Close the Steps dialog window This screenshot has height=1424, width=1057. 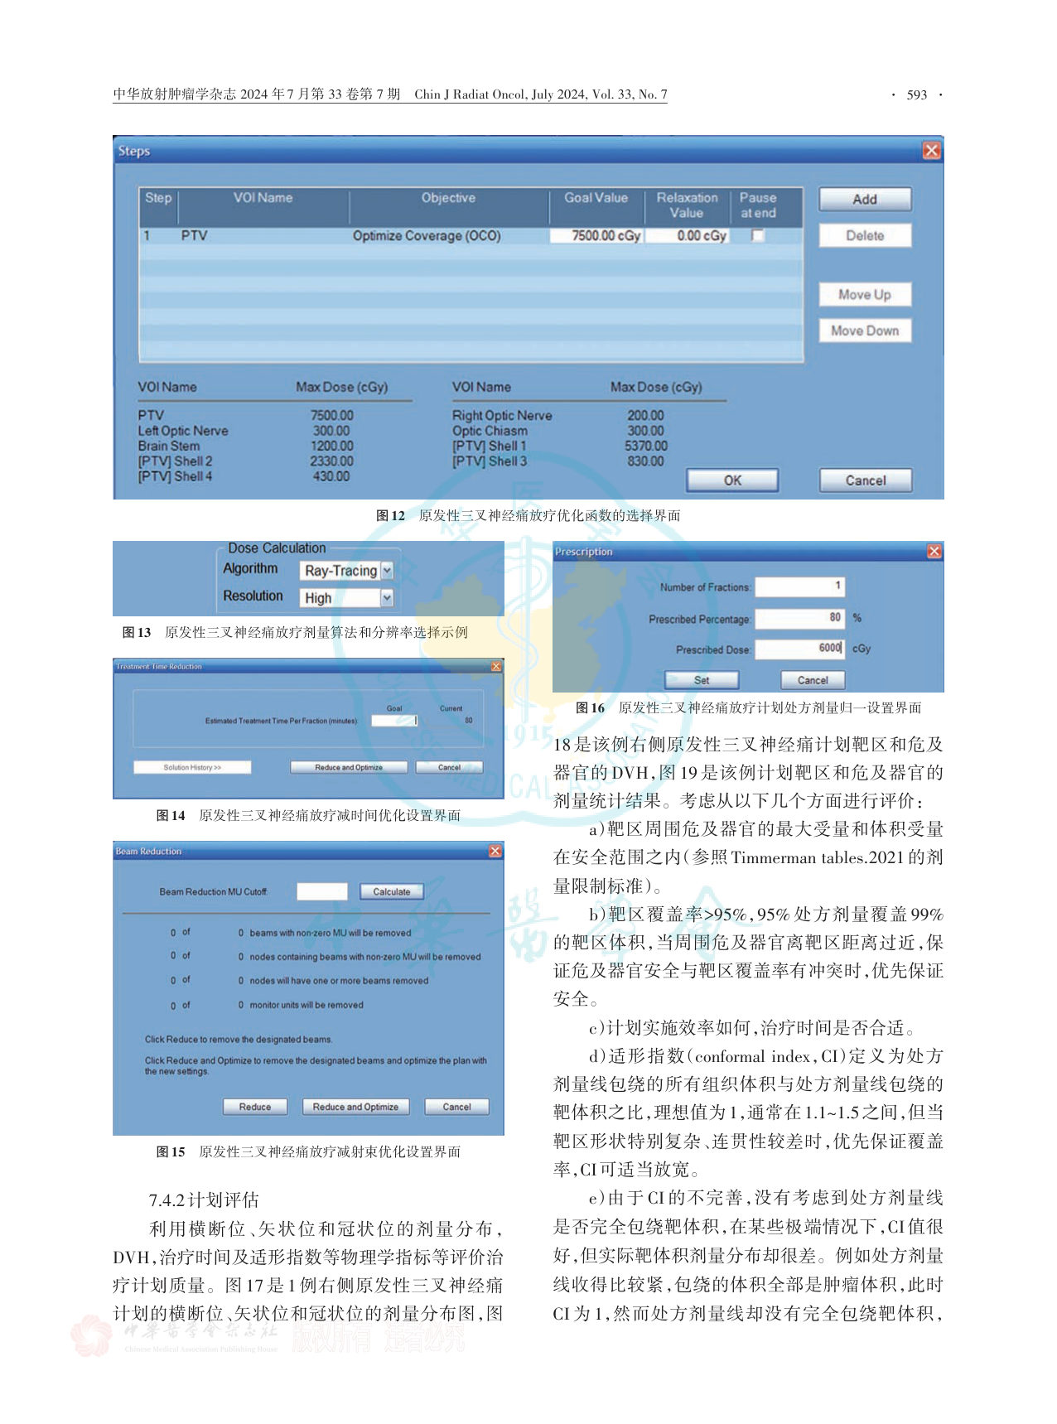click(x=931, y=151)
